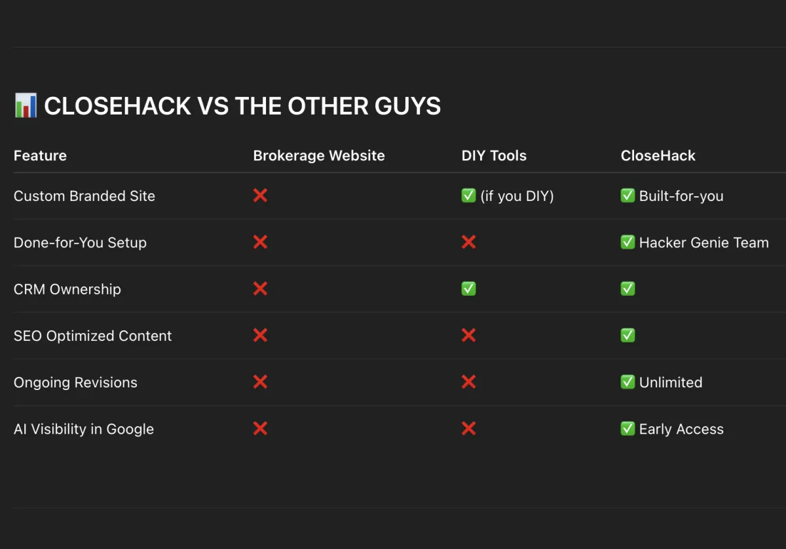Image resolution: width=786 pixels, height=549 pixels.
Task: Click the 'CLOSEHACK VS THE OTHER GUYS' heading
Action: 242,106
